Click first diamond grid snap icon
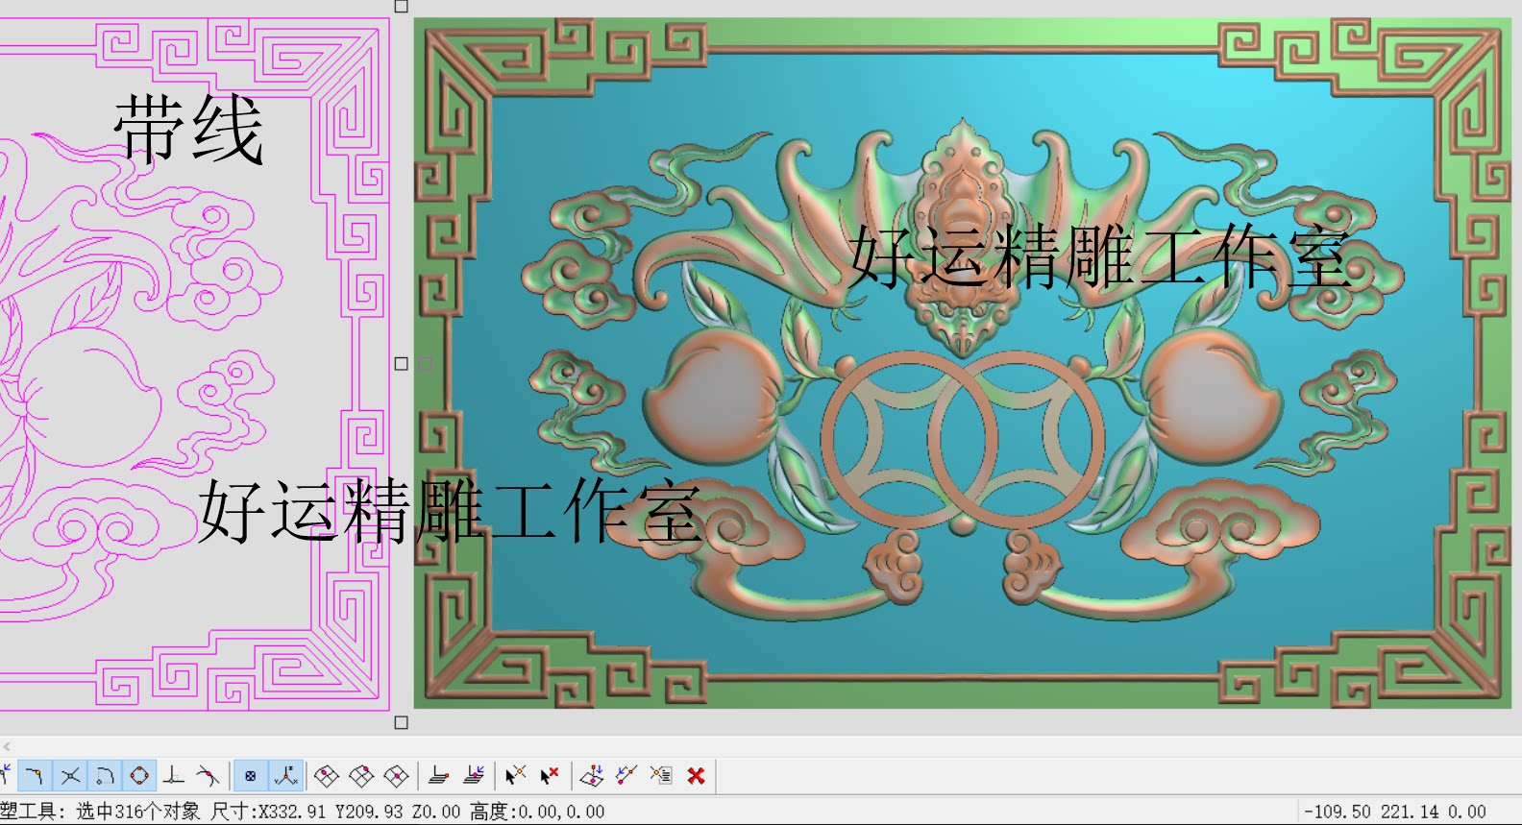Screen dimensions: 1522x825 pyautogui.click(x=327, y=775)
